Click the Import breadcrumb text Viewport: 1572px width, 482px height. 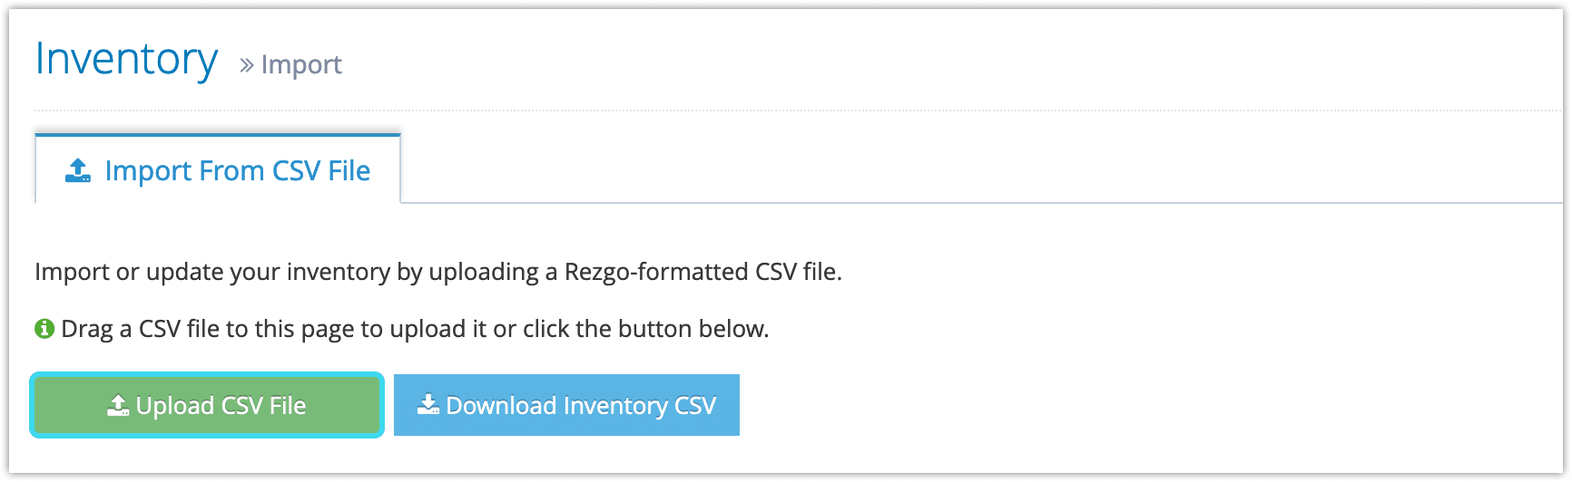(x=301, y=64)
